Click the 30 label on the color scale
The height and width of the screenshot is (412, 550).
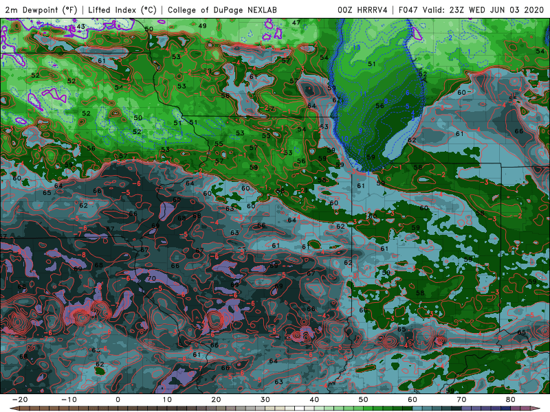point(265,400)
